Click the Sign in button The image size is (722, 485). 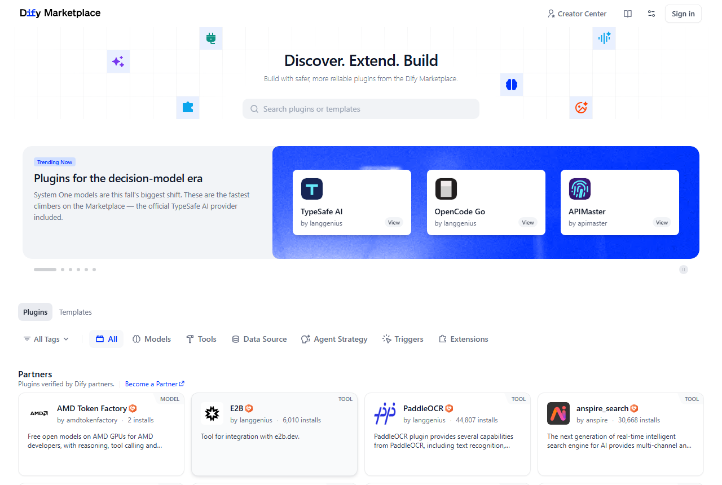683,14
